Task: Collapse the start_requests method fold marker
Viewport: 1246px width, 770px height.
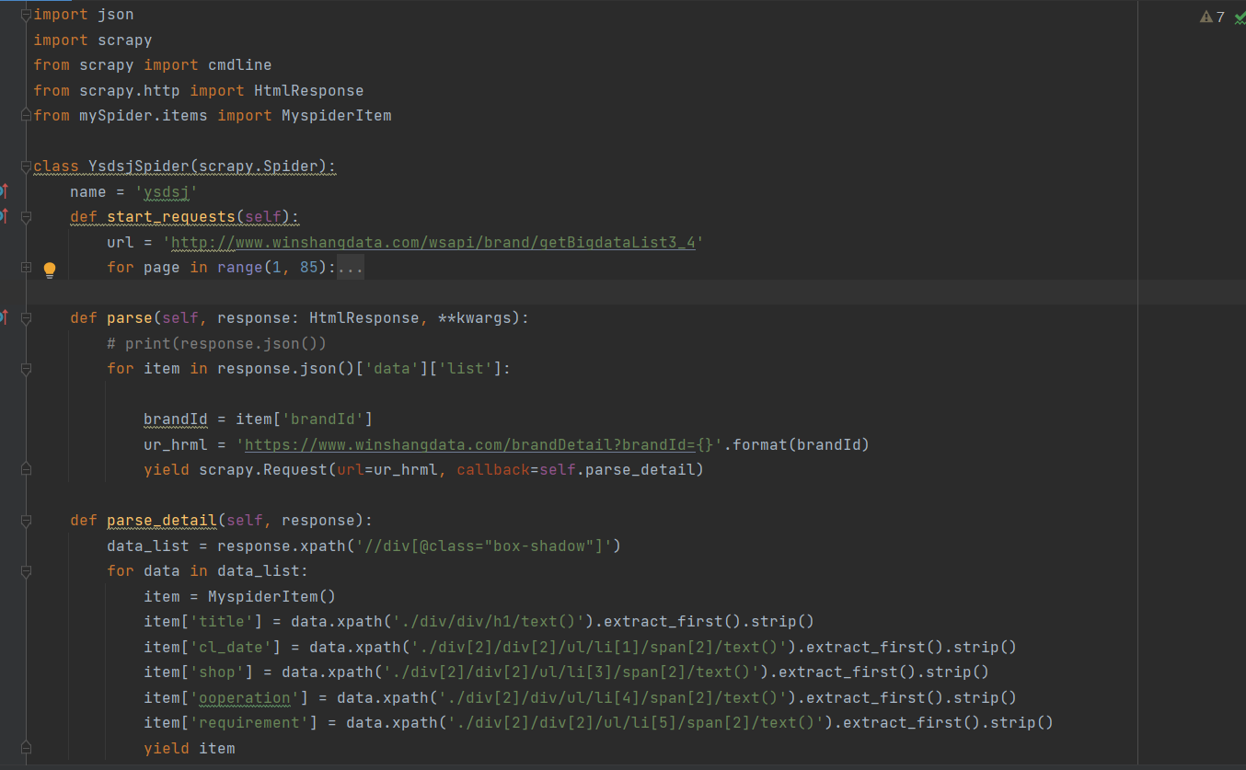Action: (26, 217)
